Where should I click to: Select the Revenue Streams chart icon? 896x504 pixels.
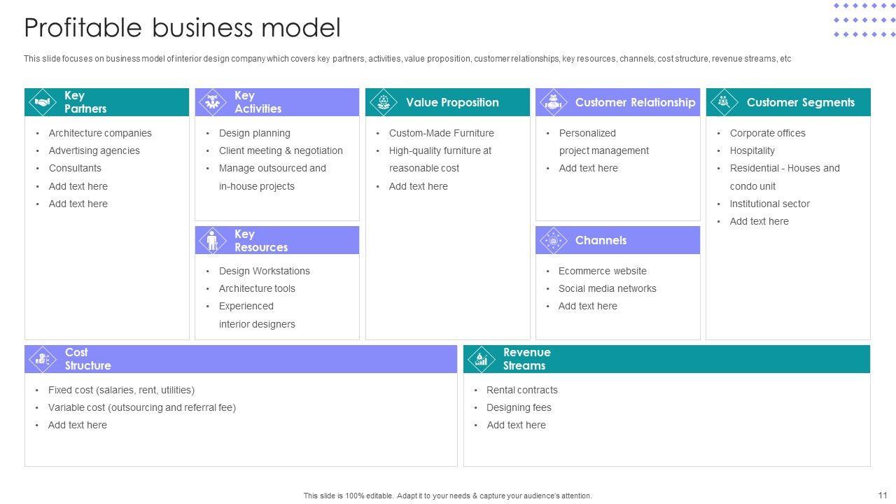pyautogui.click(x=481, y=359)
